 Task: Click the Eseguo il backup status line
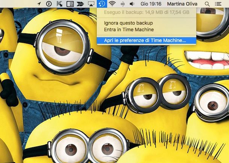tap(146, 12)
